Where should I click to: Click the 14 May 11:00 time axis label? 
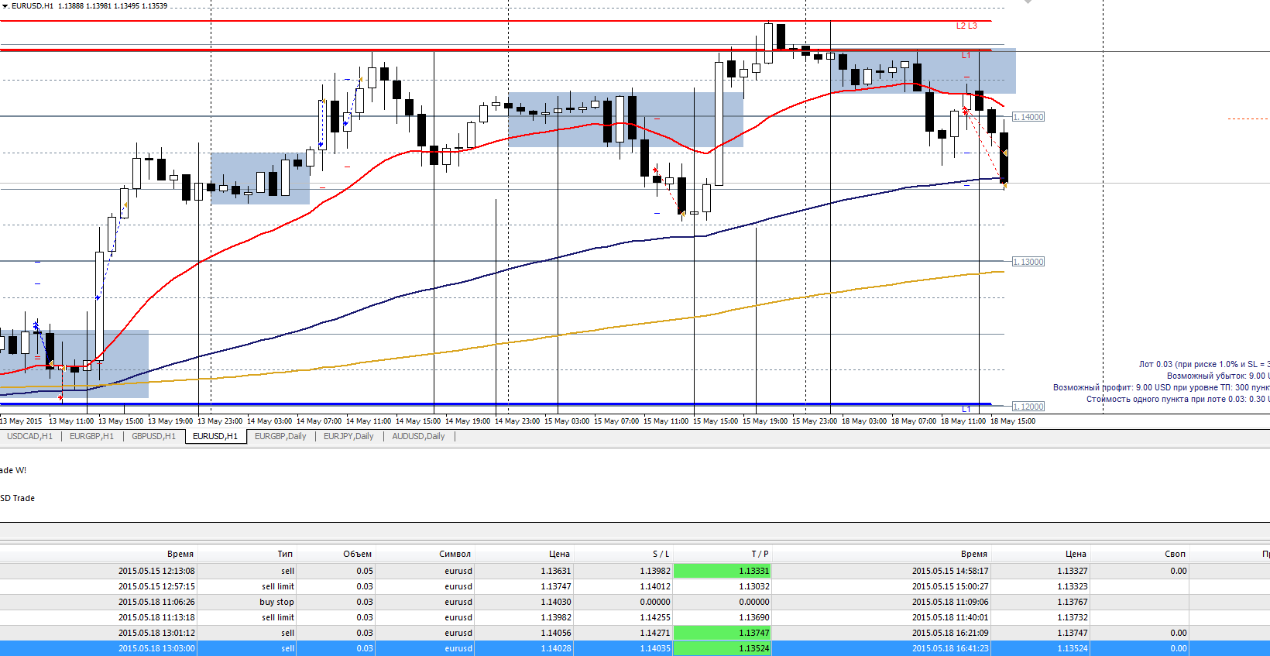(x=369, y=421)
